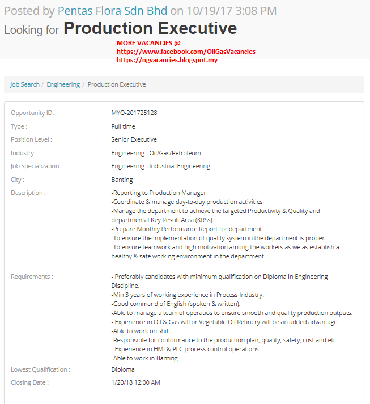Click the Description field label
The height and width of the screenshot is (404, 370).
coord(28,193)
